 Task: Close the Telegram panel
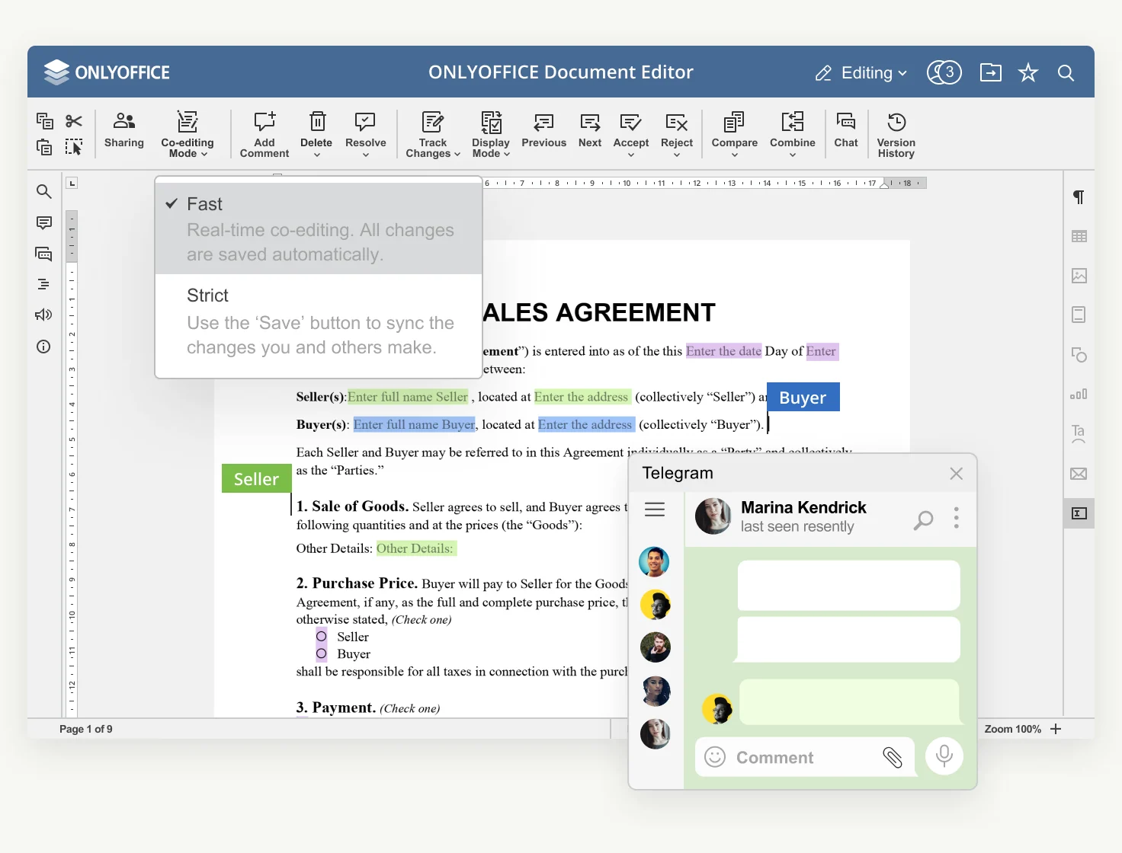[957, 474]
